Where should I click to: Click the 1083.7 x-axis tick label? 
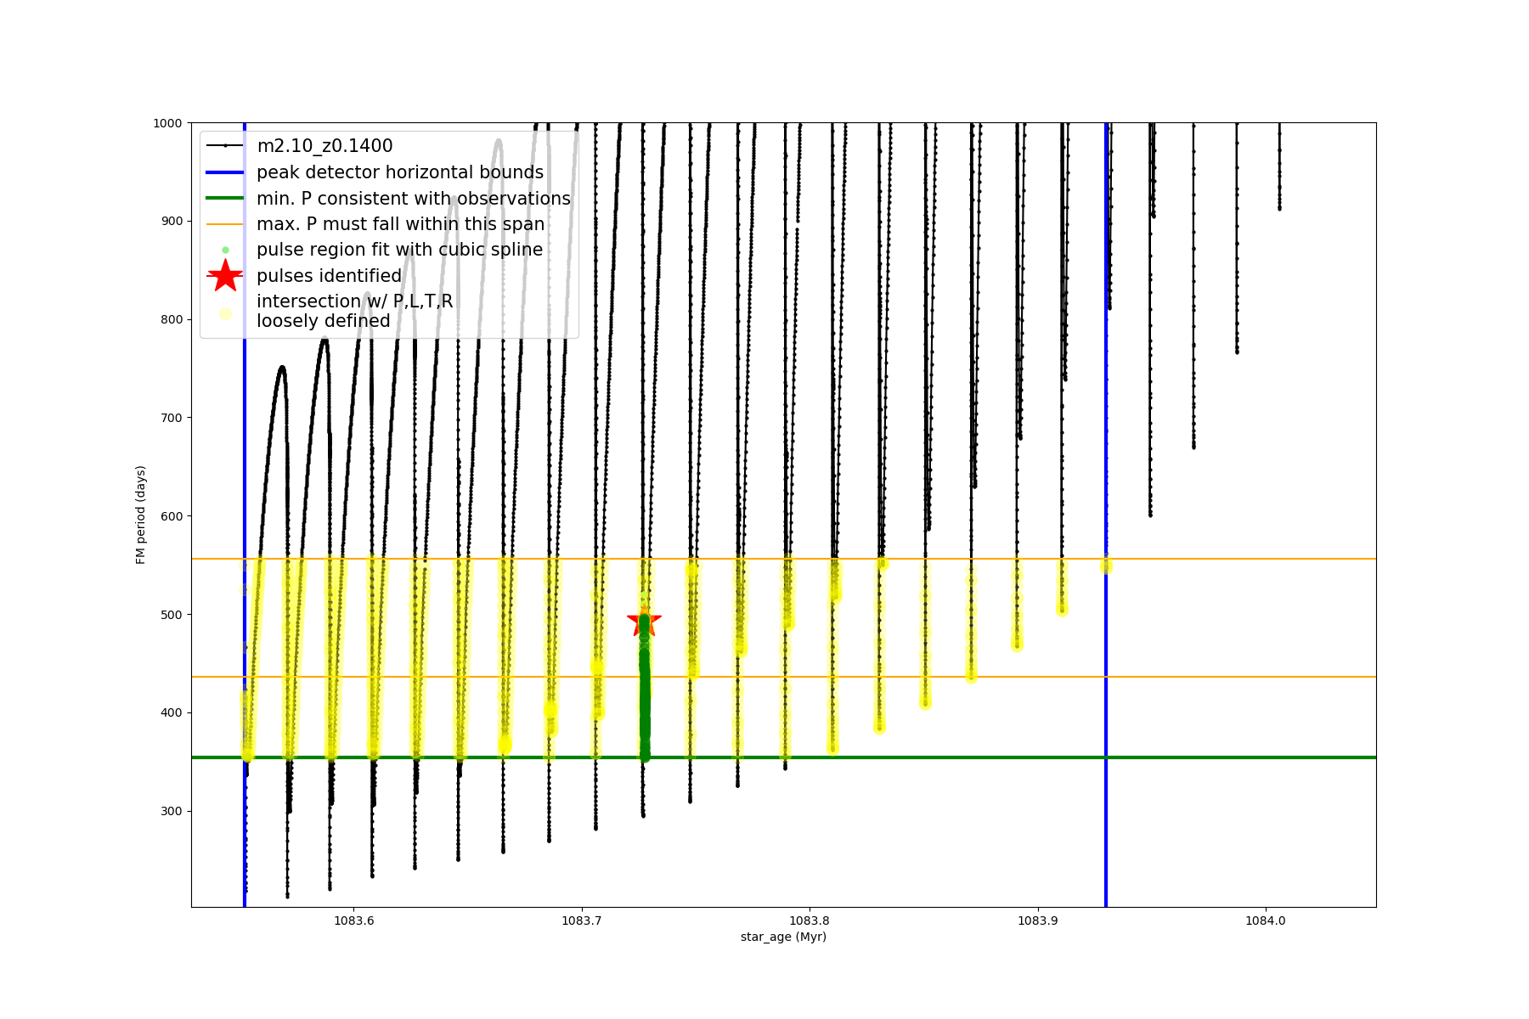[x=582, y=920]
